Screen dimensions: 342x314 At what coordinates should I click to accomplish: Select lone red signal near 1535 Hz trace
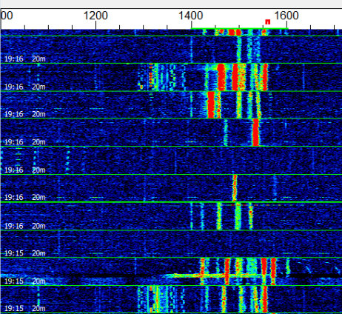256,133
